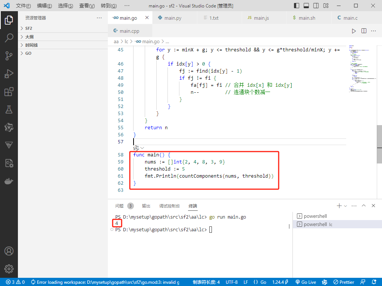Screen dimensions: 382x286
Task: Close the main.go editor tab
Action: pos(147,18)
